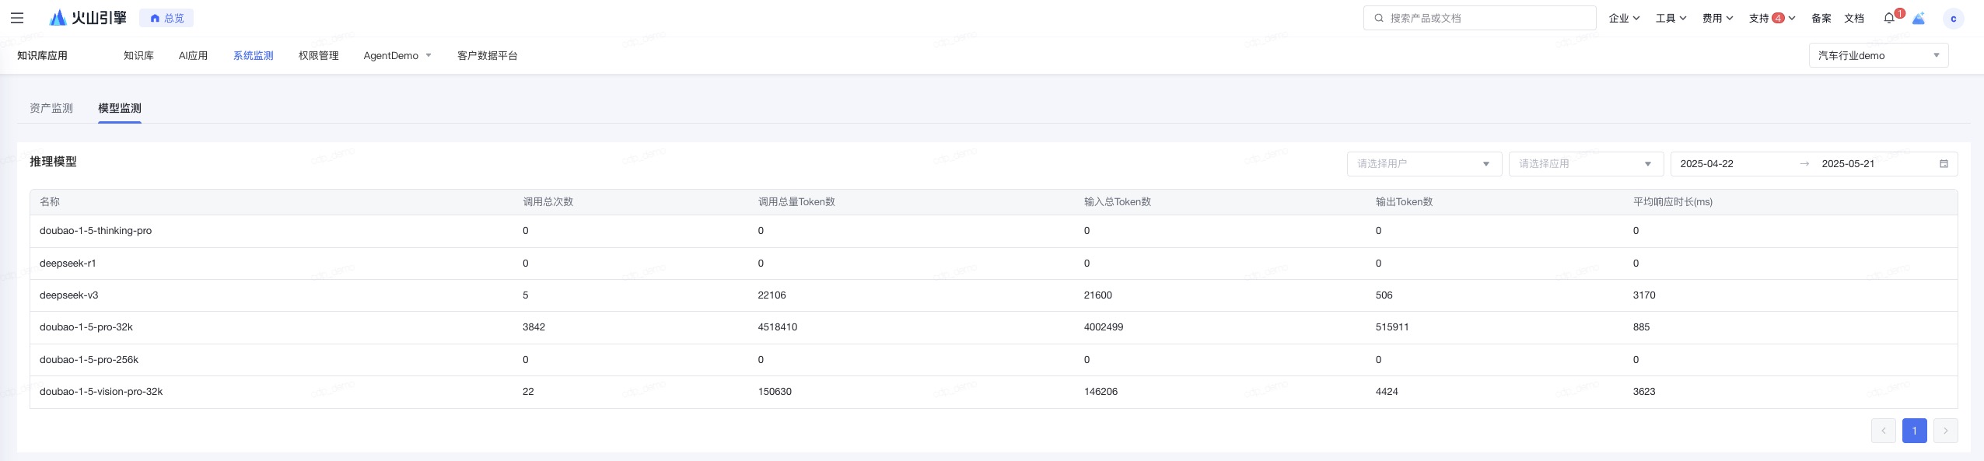Click the value 21600 input tokens
1984x461 pixels.
(x=1097, y=295)
